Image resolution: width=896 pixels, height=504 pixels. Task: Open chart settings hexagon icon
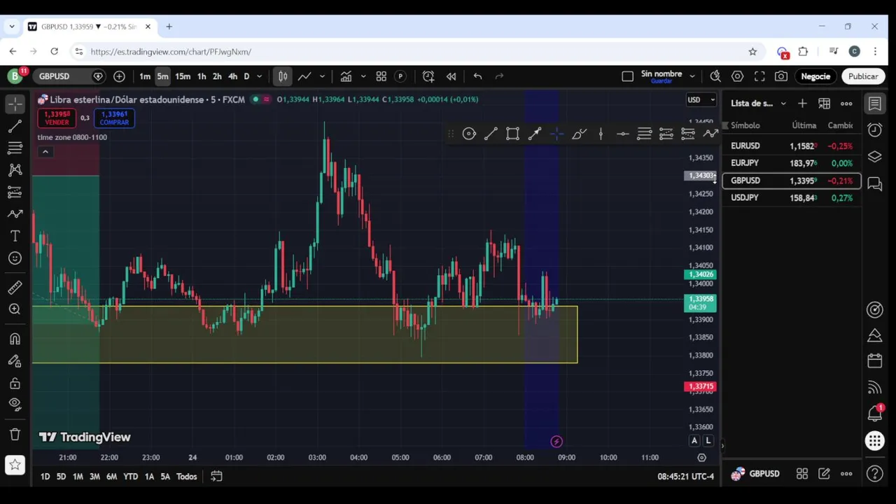738,76
